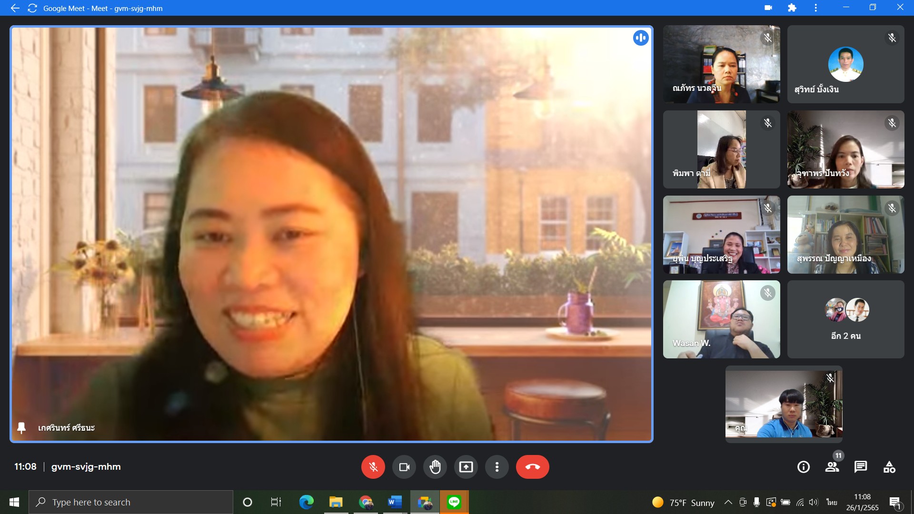
Task: Open the LINE app from the taskbar
Action: point(454,502)
